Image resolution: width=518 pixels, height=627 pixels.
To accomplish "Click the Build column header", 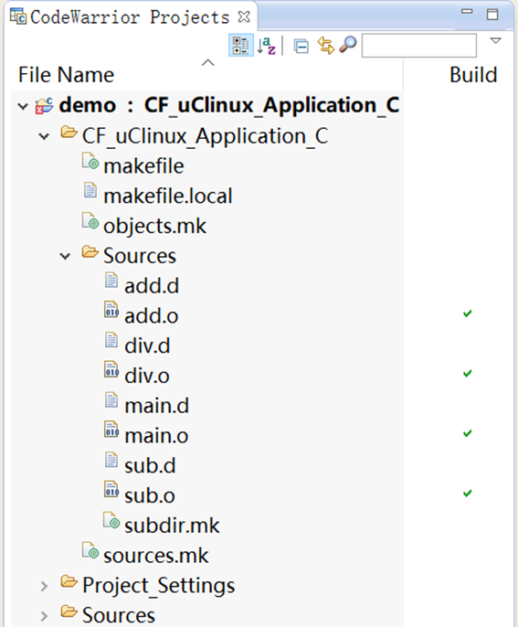I will pos(473,75).
